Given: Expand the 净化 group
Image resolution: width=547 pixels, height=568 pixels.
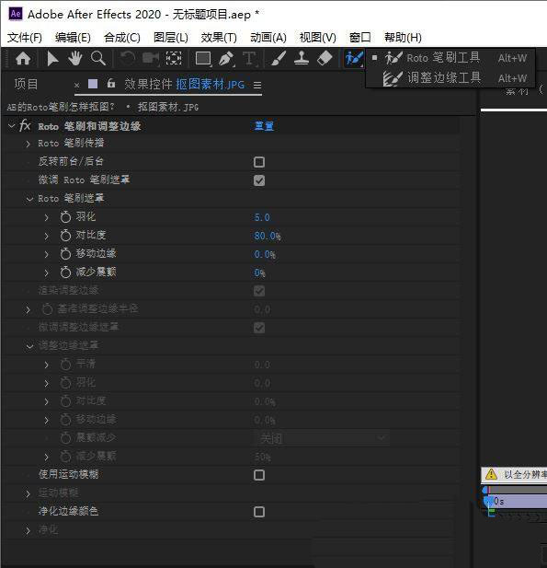Looking at the screenshot, I should [28, 530].
